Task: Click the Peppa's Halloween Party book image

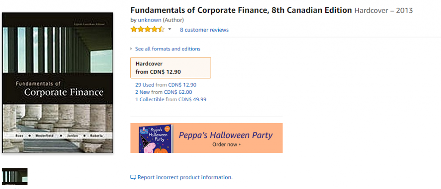Action: pos(156,139)
